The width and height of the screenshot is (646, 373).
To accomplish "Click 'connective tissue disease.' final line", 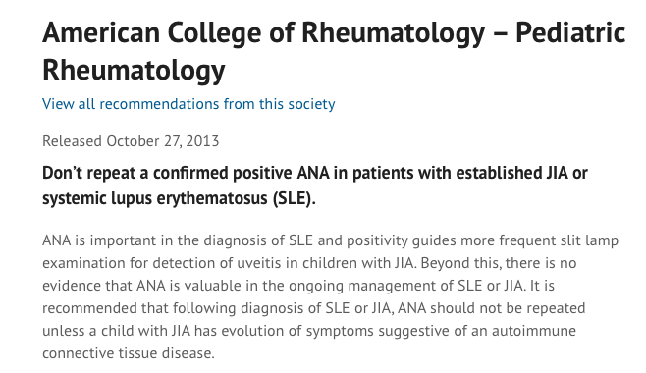I will point(129,353).
